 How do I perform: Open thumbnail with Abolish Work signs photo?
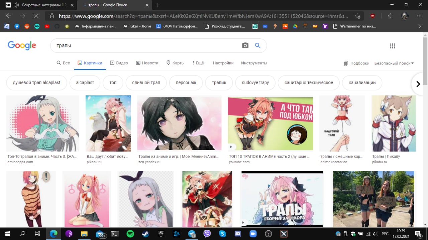click(x=373, y=199)
